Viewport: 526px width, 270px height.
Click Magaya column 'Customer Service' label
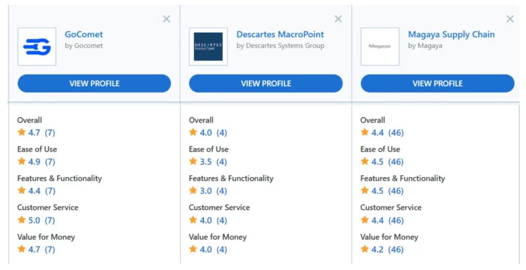(x=391, y=207)
